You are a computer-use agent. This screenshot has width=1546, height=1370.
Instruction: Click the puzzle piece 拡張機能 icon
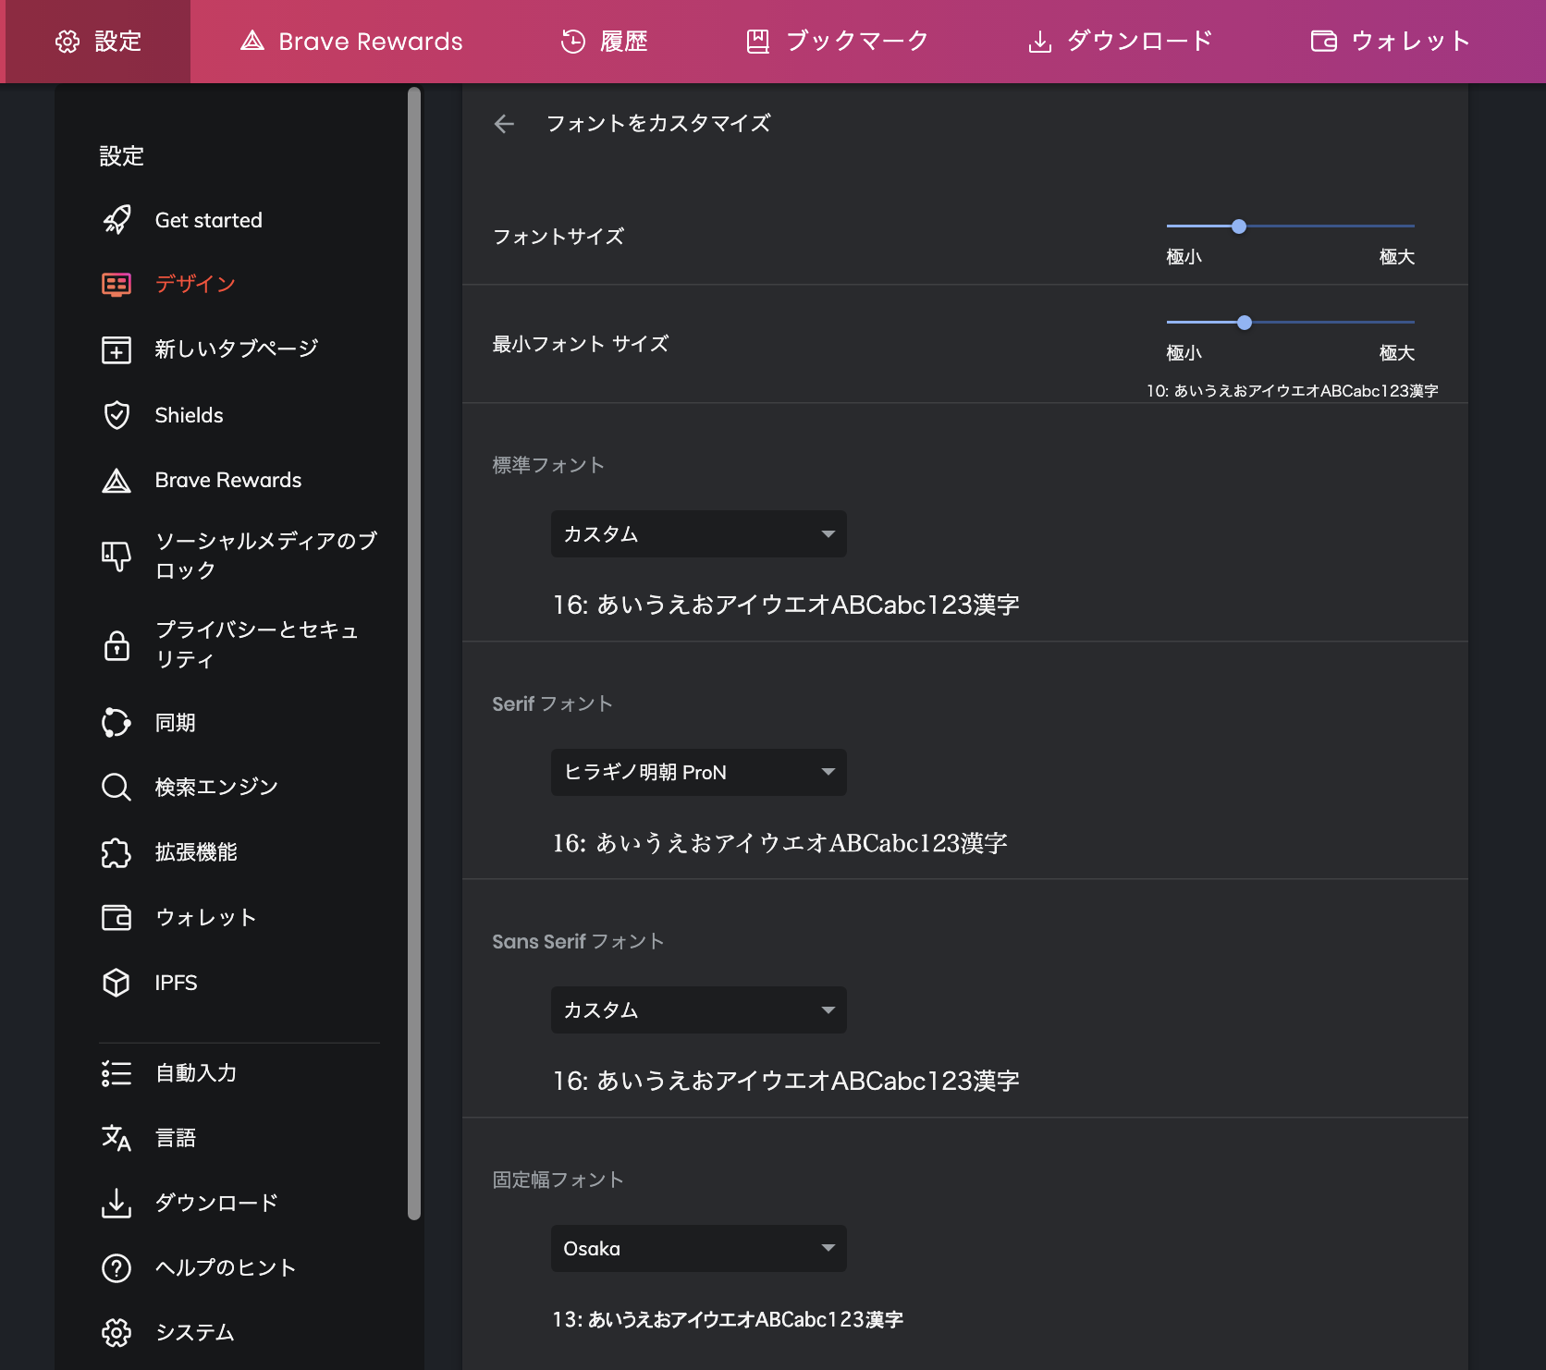pyautogui.click(x=117, y=852)
